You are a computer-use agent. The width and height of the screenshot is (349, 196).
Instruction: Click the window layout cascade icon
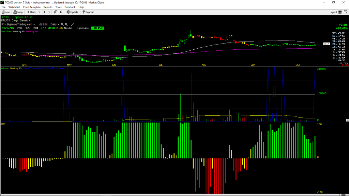(x=346, y=12)
